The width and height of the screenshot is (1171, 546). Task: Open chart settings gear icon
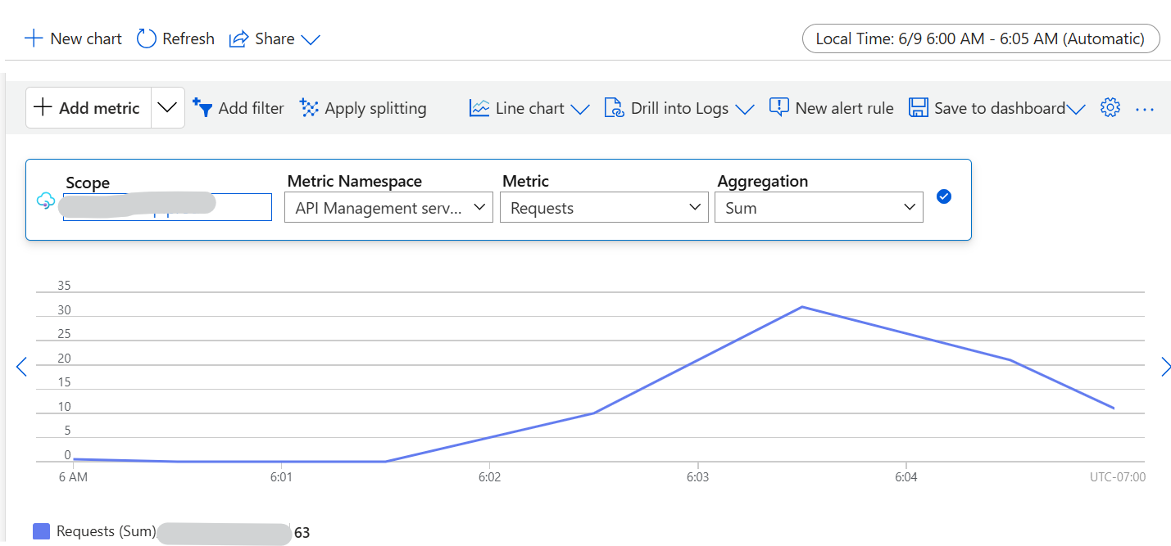[x=1110, y=107]
